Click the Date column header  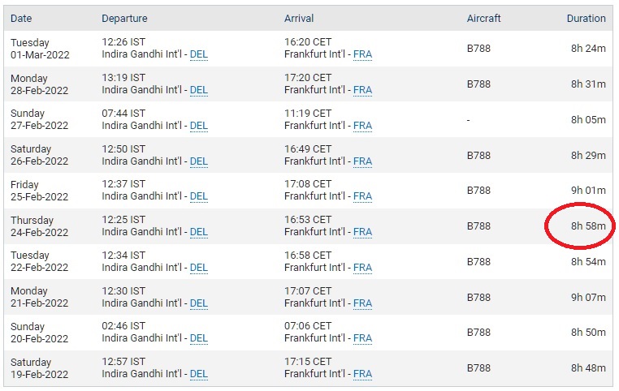coord(21,19)
